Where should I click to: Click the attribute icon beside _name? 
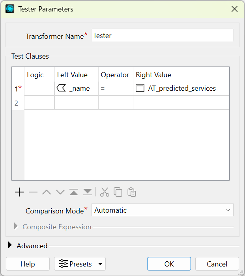[61, 88]
